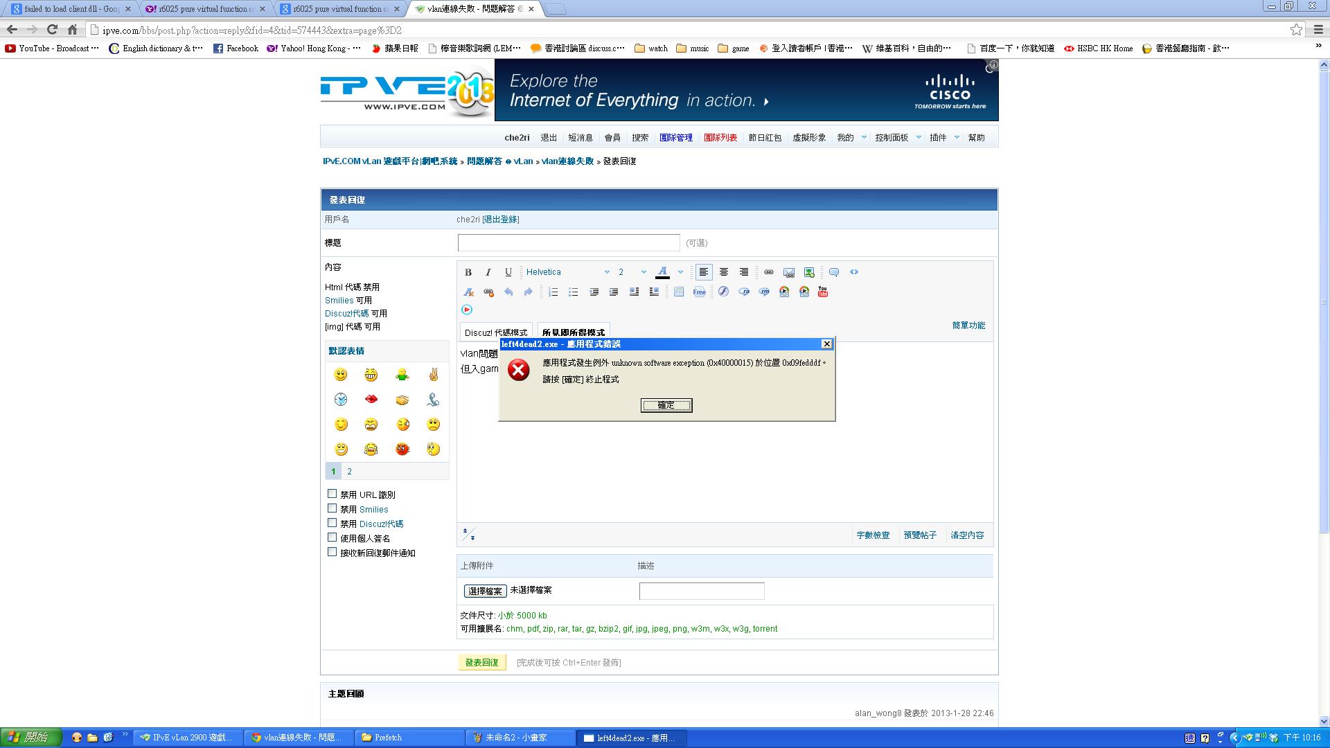Screen dimensions: 1330x748
Task: Center-align text in the editor
Action: pos(724,272)
